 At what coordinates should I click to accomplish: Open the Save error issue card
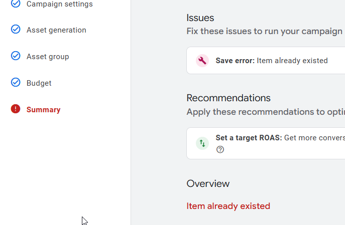(x=266, y=60)
